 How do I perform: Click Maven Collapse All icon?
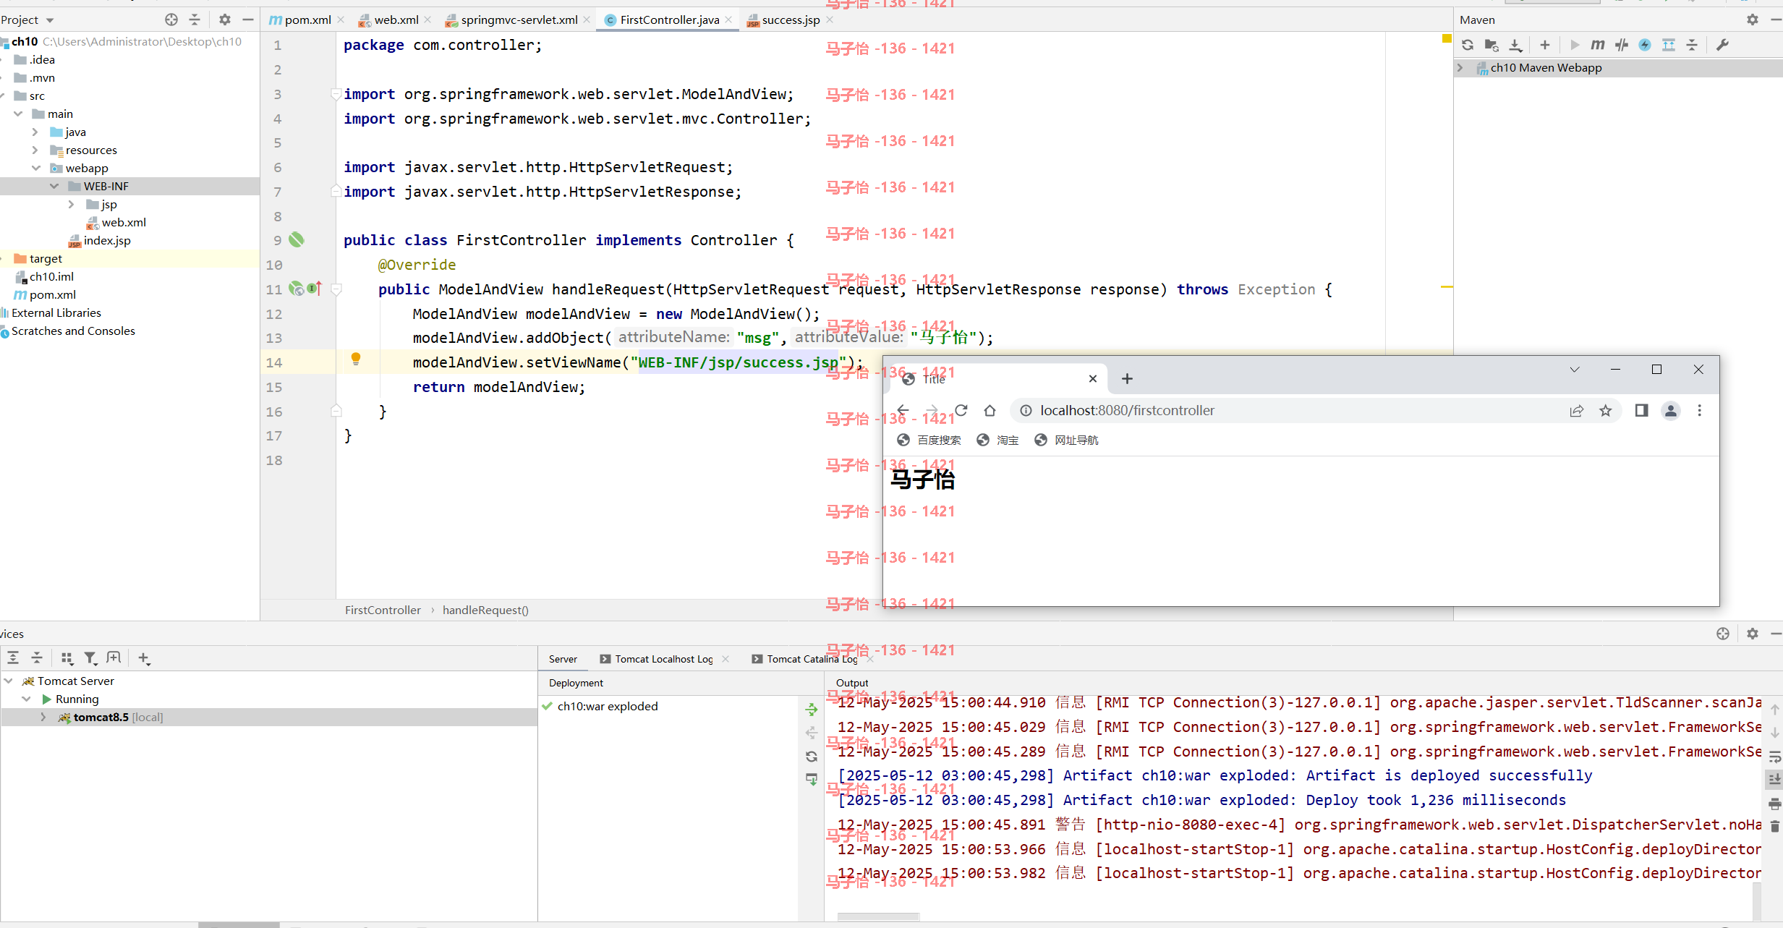coord(1692,45)
